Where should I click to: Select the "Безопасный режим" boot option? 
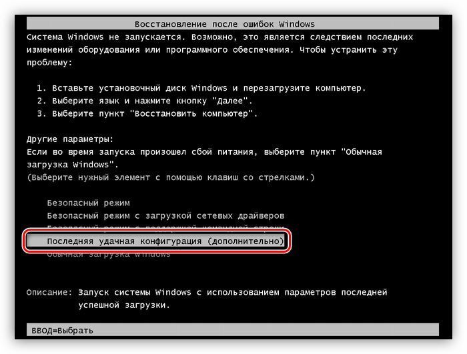point(88,203)
